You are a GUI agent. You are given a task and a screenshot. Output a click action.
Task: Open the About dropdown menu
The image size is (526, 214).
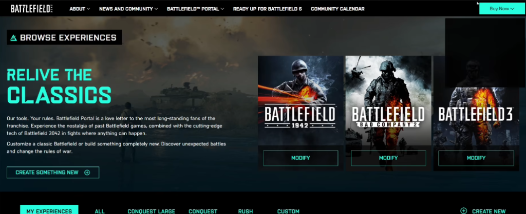(x=80, y=9)
